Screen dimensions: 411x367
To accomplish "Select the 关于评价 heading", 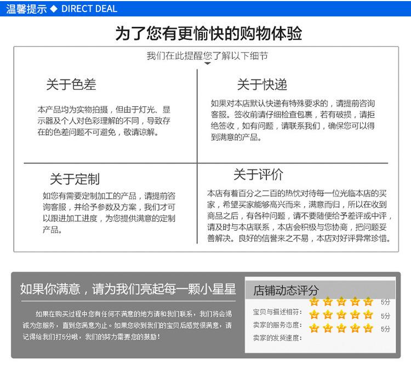I will 259,175.
